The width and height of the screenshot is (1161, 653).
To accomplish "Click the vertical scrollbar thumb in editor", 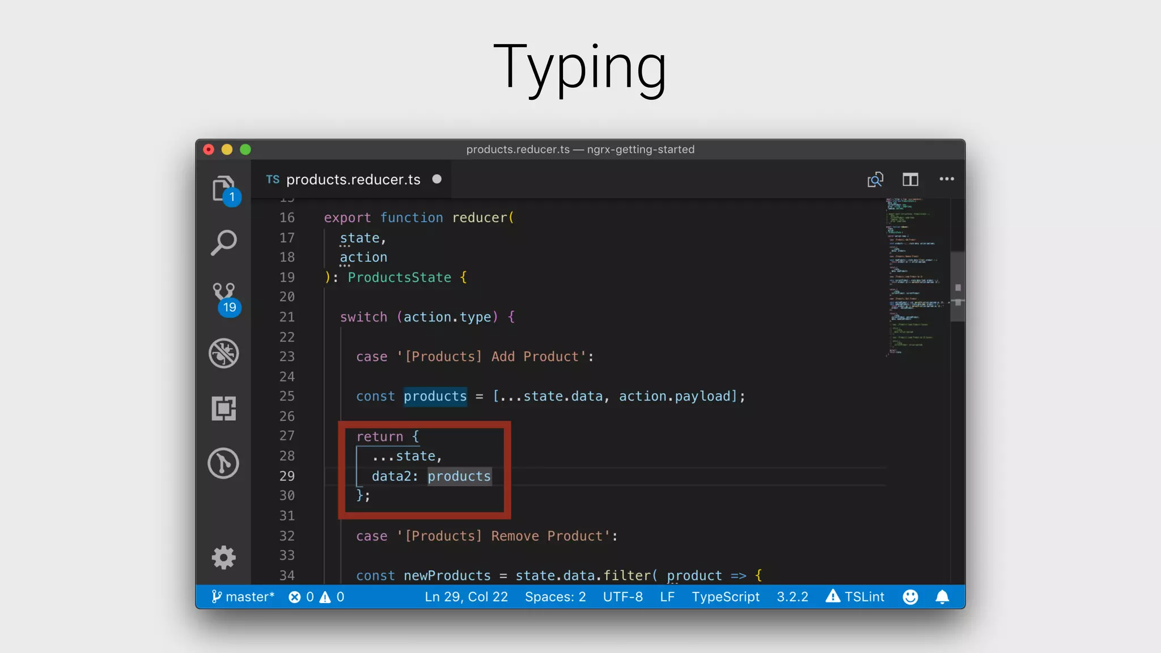I will (x=957, y=286).
